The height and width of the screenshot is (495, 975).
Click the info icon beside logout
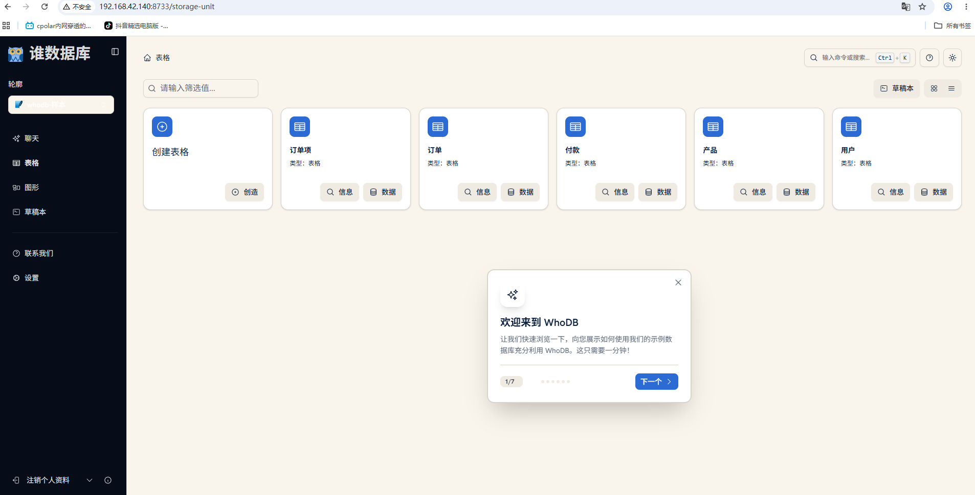tap(108, 480)
